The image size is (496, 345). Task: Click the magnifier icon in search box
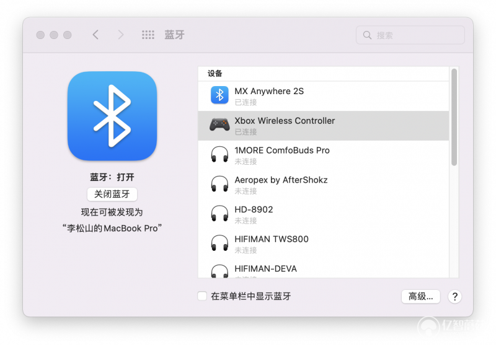367,35
